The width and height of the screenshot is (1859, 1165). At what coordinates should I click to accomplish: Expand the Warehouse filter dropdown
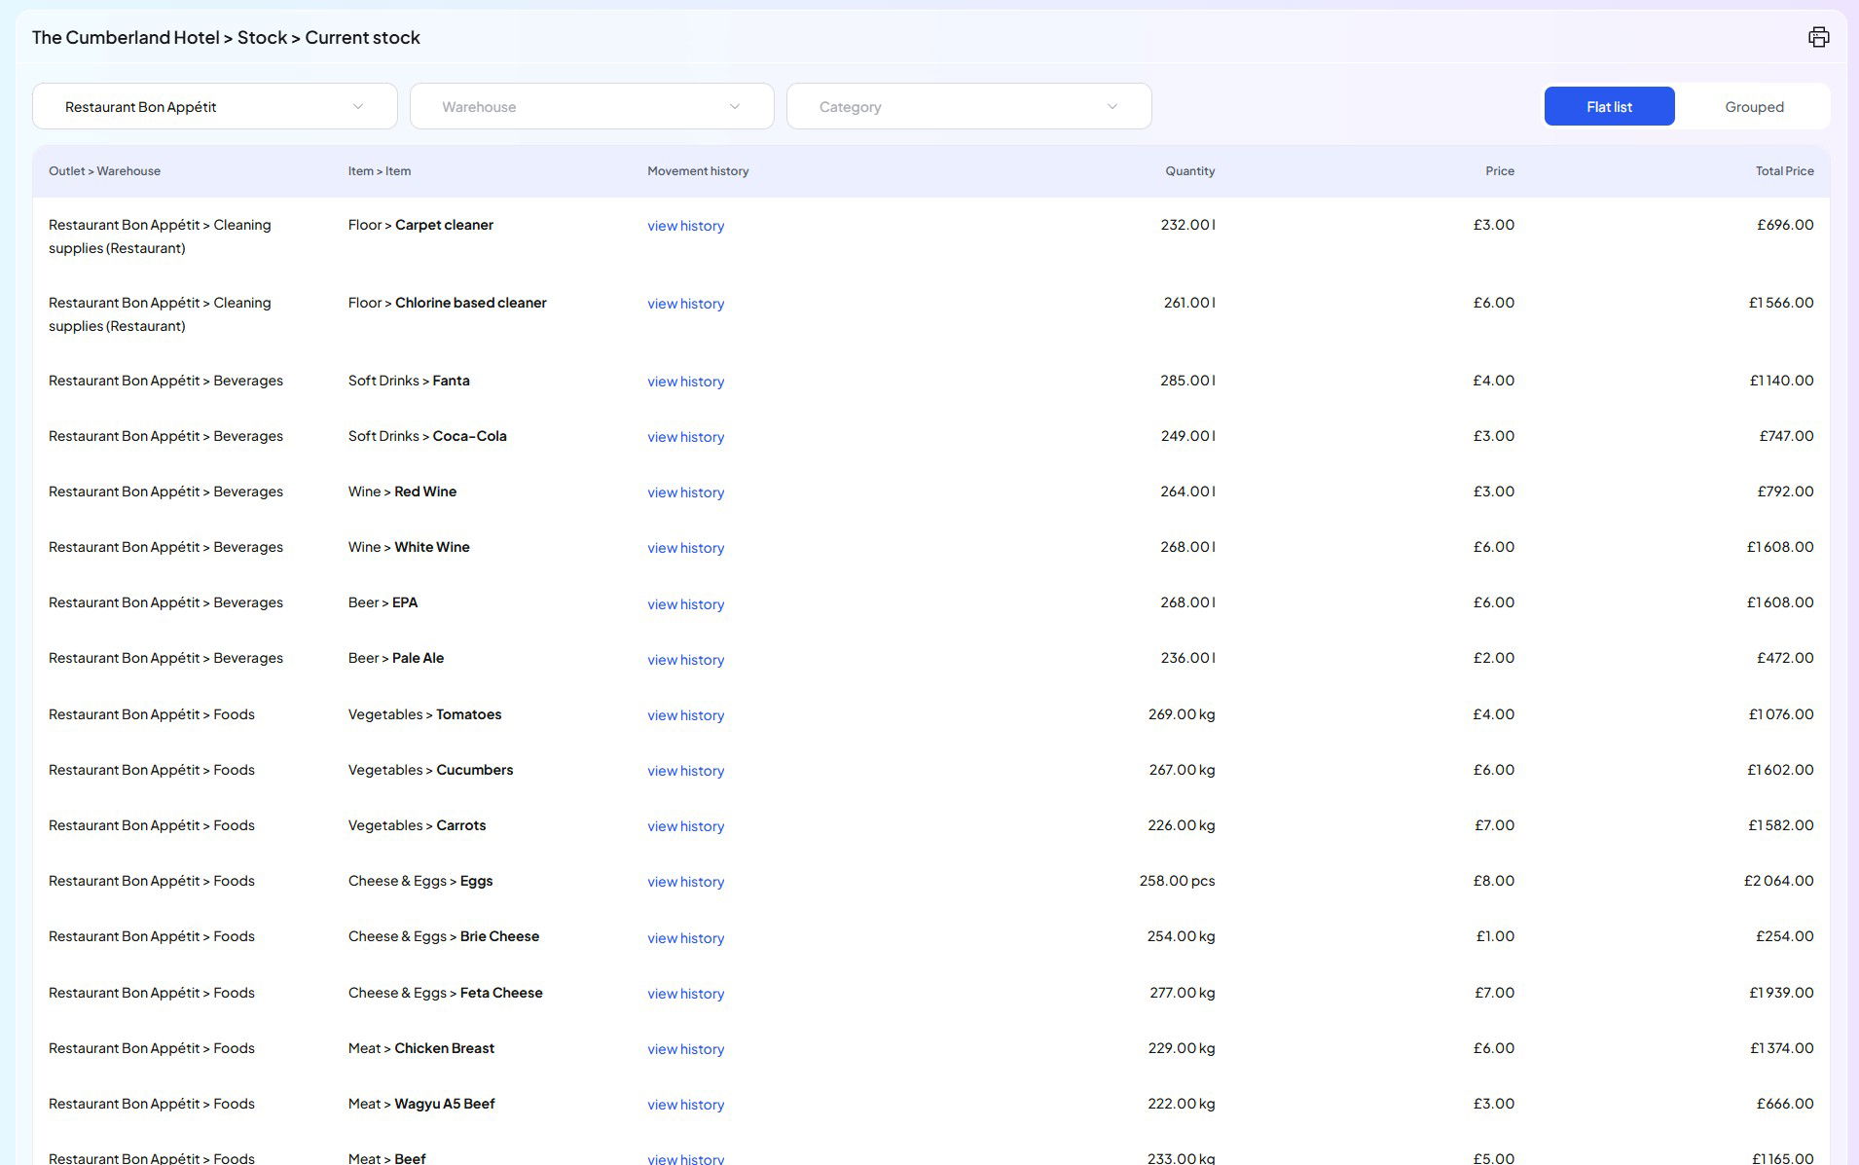point(591,106)
